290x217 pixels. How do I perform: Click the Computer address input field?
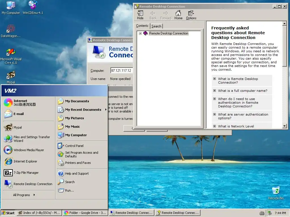click(122, 70)
